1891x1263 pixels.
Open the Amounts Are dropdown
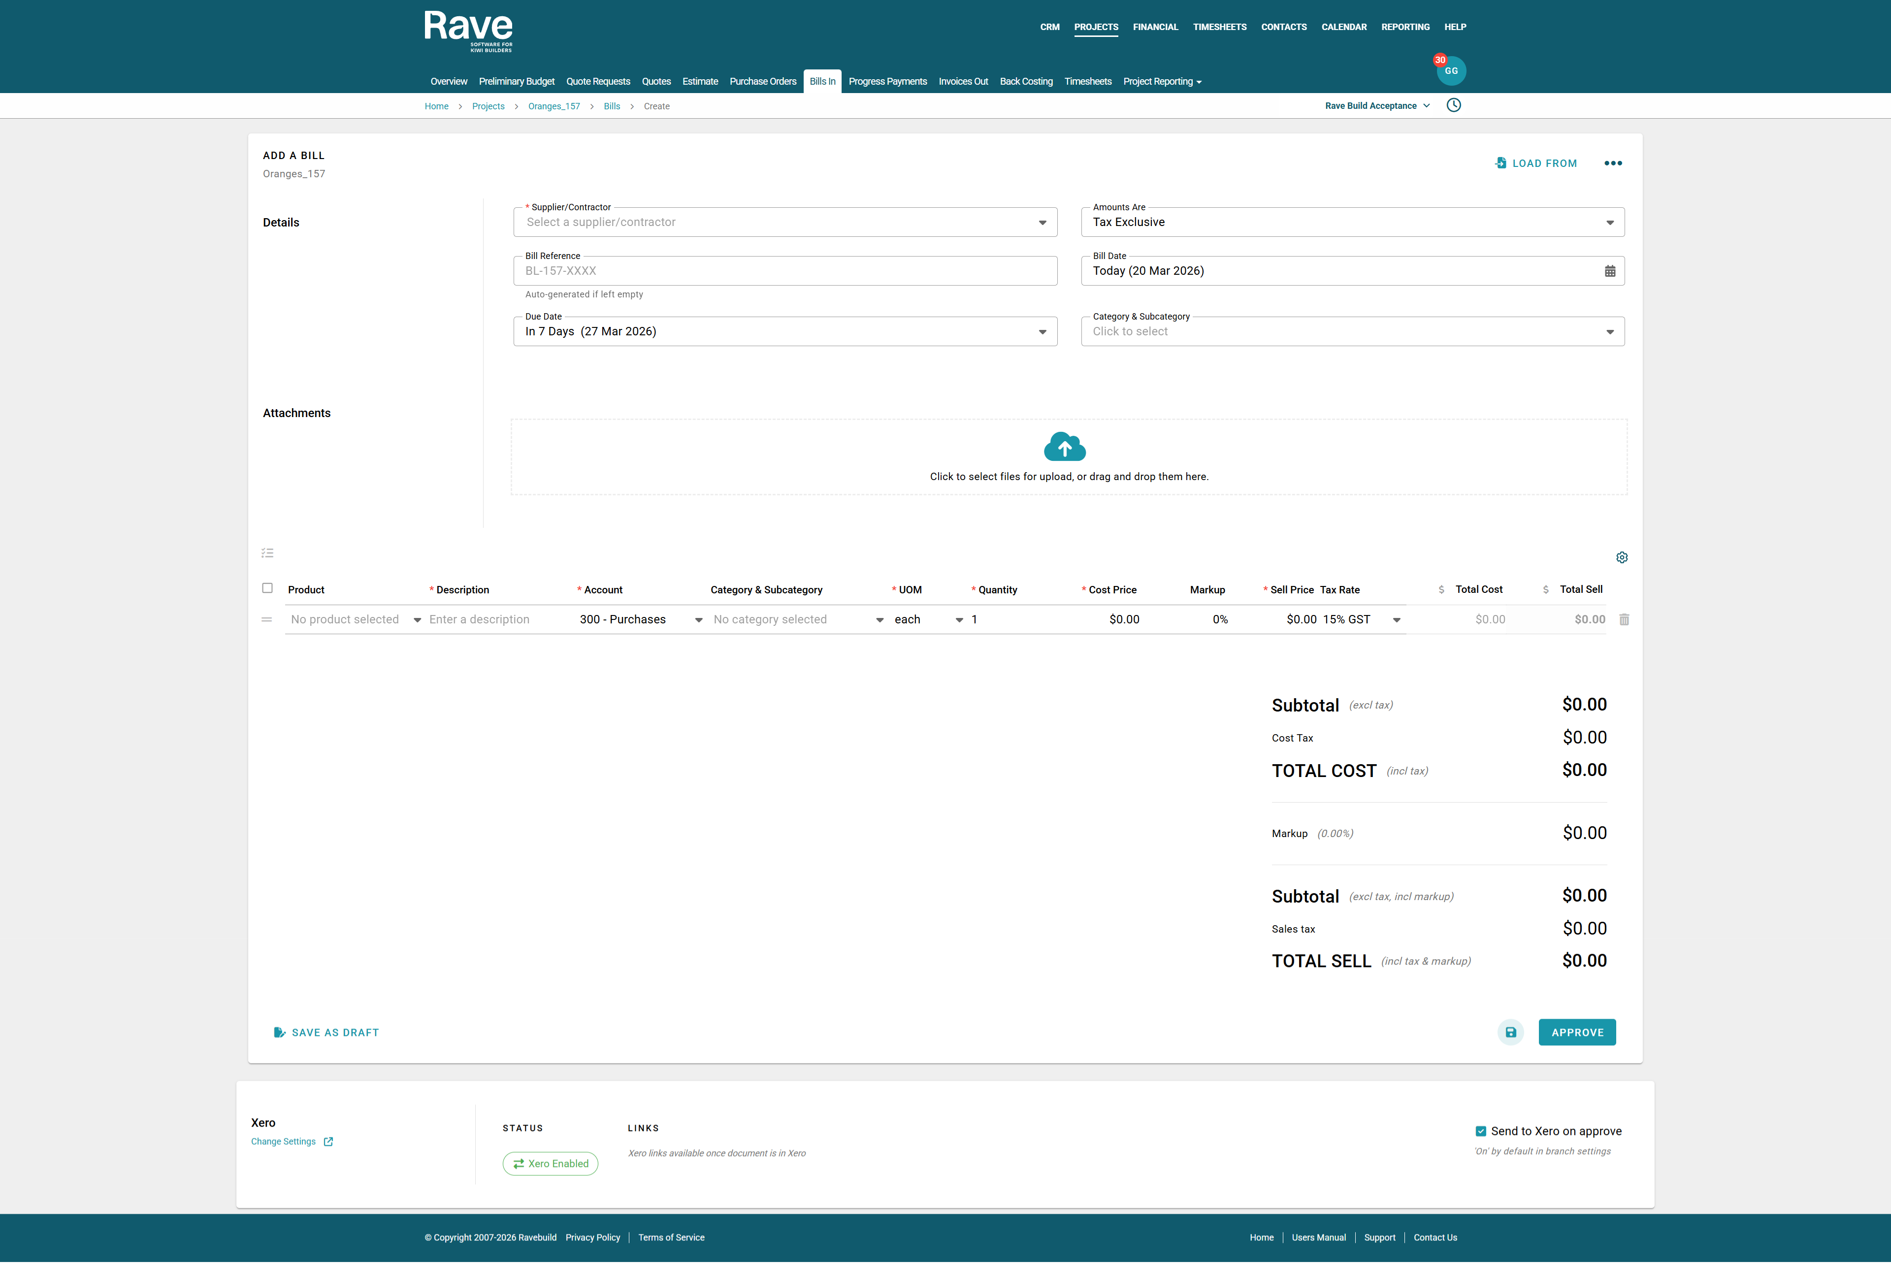click(x=1352, y=222)
